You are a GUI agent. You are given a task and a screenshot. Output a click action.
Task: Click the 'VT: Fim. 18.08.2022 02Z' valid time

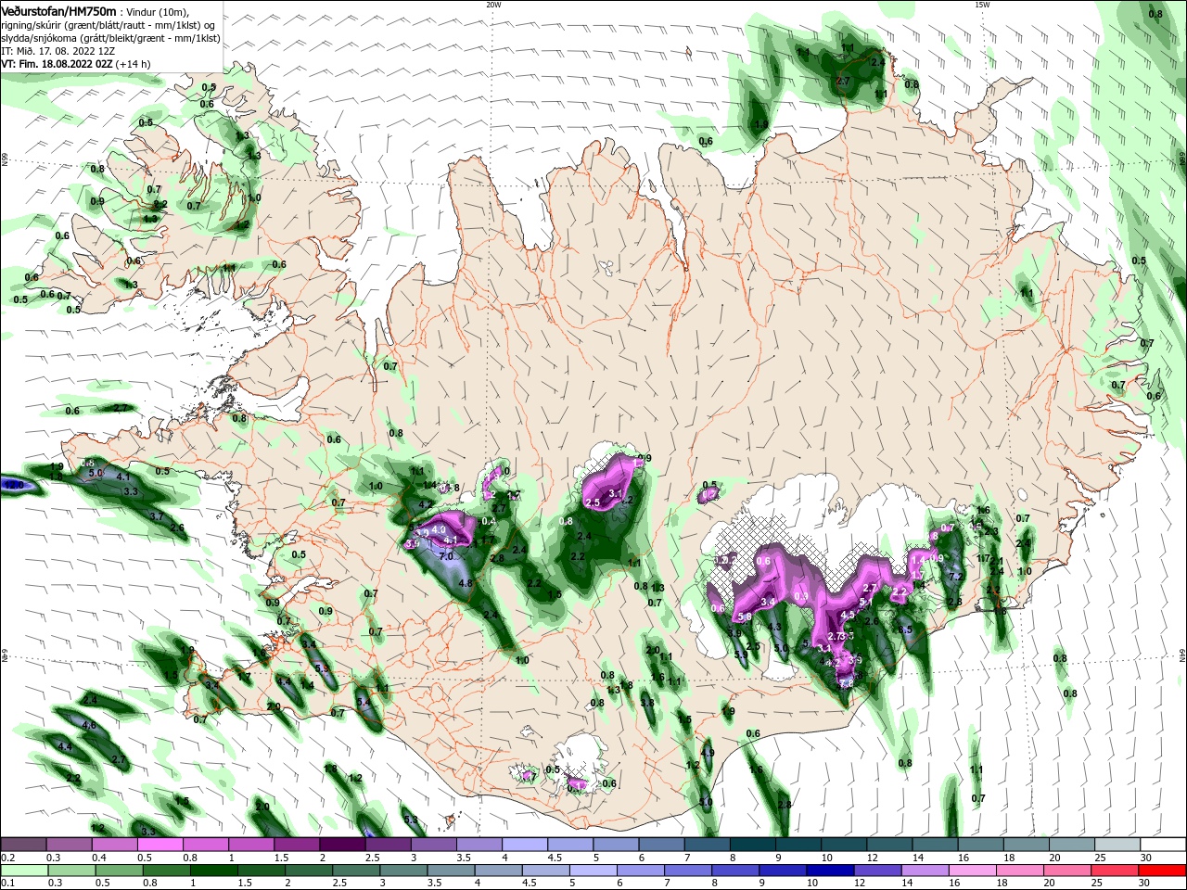(x=57, y=64)
